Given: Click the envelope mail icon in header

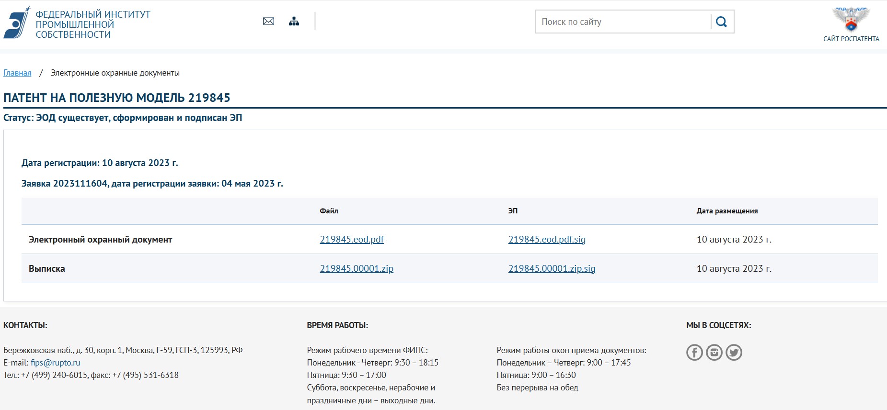Looking at the screenshot, I should 268,21.
